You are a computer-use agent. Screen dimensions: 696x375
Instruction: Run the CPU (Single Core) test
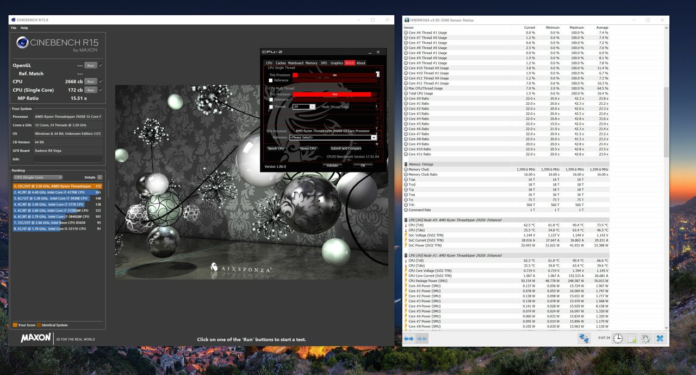pos(90,90)
